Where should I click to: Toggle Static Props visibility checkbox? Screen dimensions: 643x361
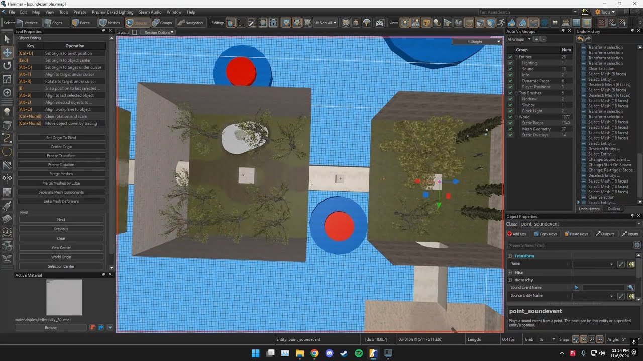click(x=510, y=123)
